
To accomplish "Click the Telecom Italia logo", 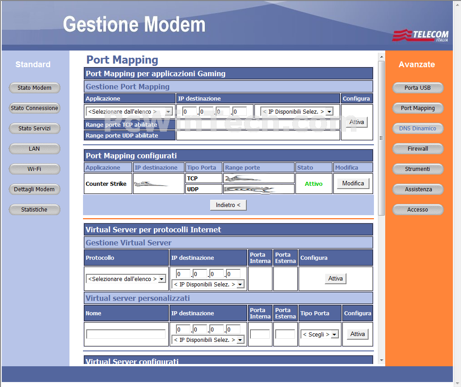I will click(x=420, y=36).
